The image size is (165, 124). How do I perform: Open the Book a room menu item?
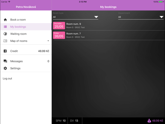tap(26, 20)
